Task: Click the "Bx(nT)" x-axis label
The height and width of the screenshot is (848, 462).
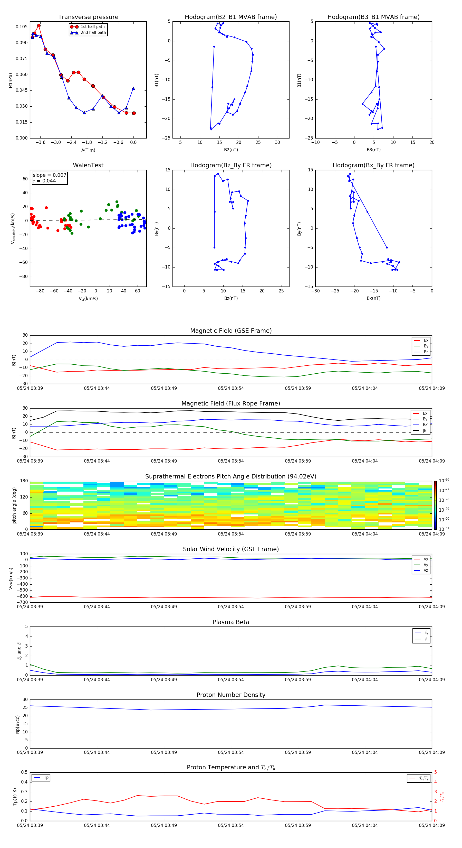Action: 373,298
